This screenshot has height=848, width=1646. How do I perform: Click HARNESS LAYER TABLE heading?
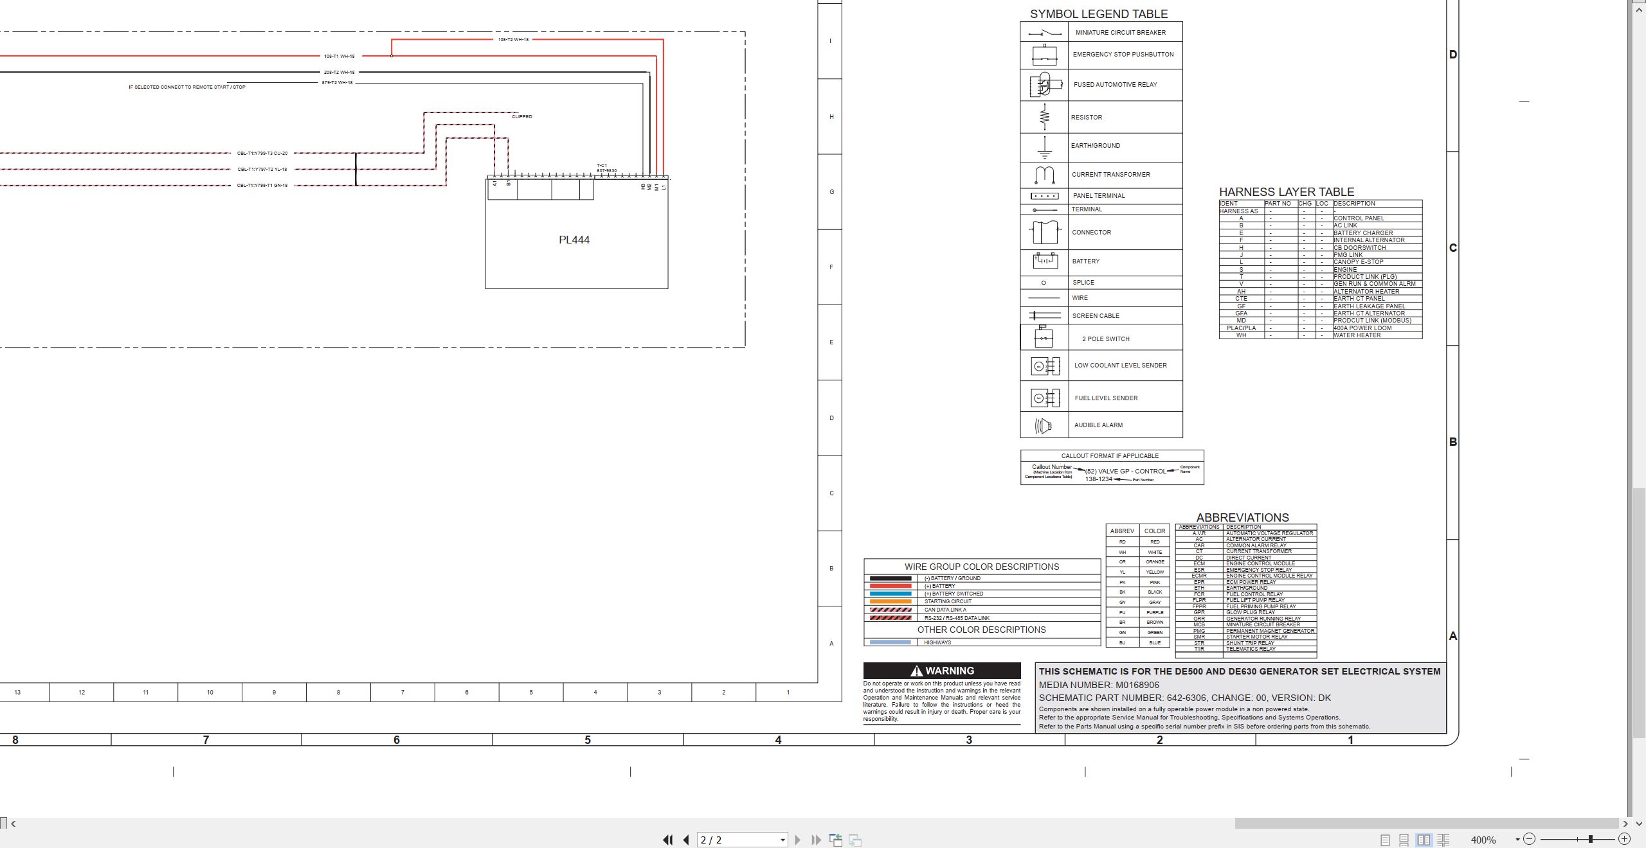tap(1287, 192)
